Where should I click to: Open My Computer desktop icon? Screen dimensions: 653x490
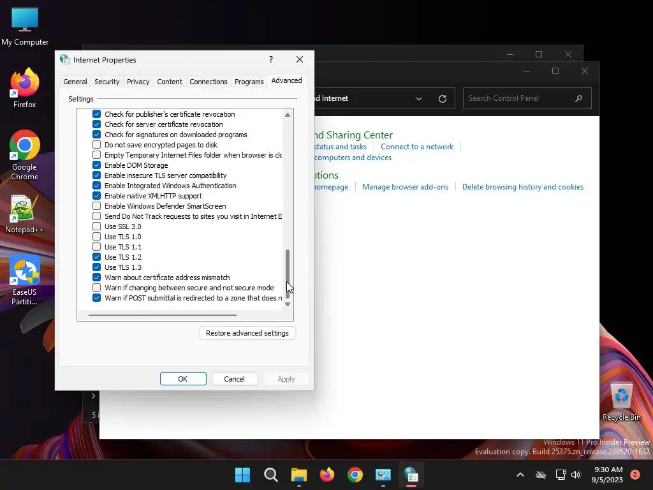pyautogui.click(x=25, y=26)
